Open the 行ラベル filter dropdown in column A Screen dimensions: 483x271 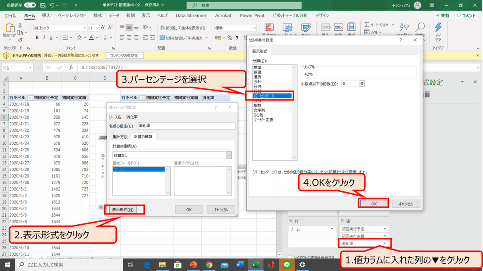[x=29, y=98]
